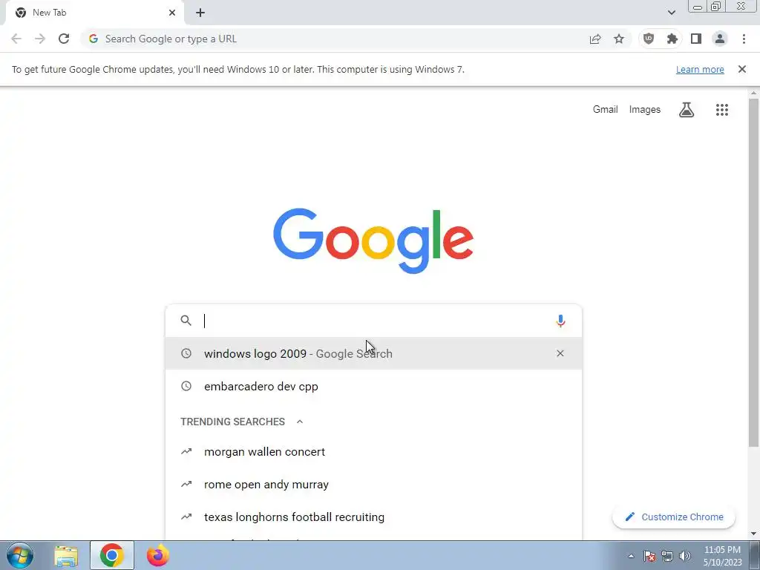Start voice search with the microphone

pyautogui.click(x=560, y=321)
